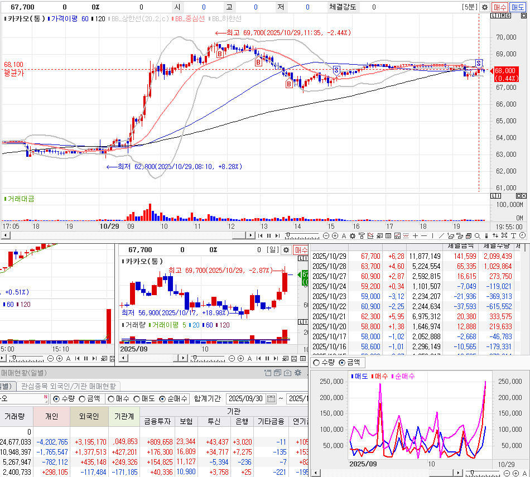Click the -4,202,765 individual net cell

(52, 442)
